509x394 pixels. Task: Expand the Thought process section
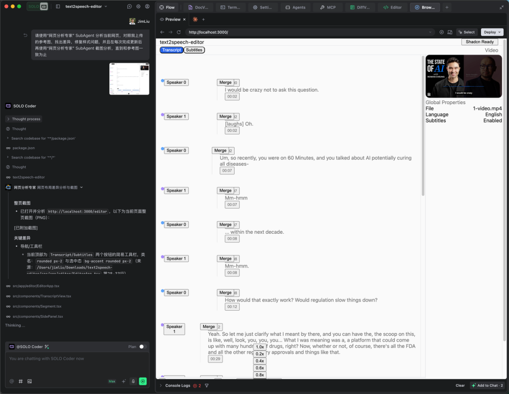click(24, 119)
